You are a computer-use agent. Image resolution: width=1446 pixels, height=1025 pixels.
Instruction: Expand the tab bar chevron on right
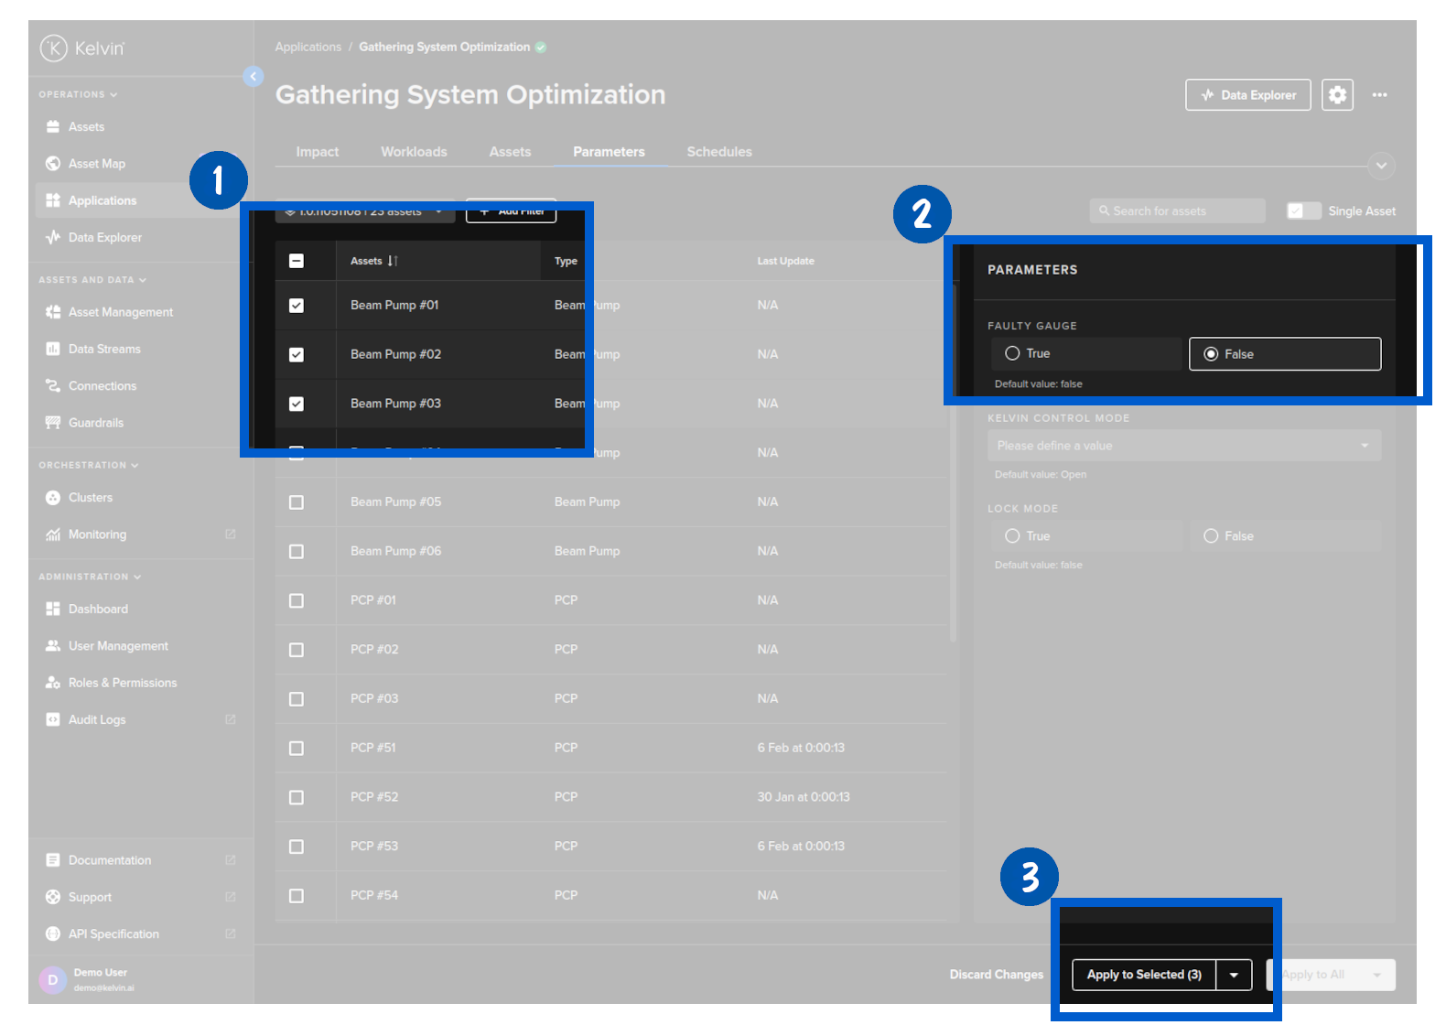pos(1380,166)
